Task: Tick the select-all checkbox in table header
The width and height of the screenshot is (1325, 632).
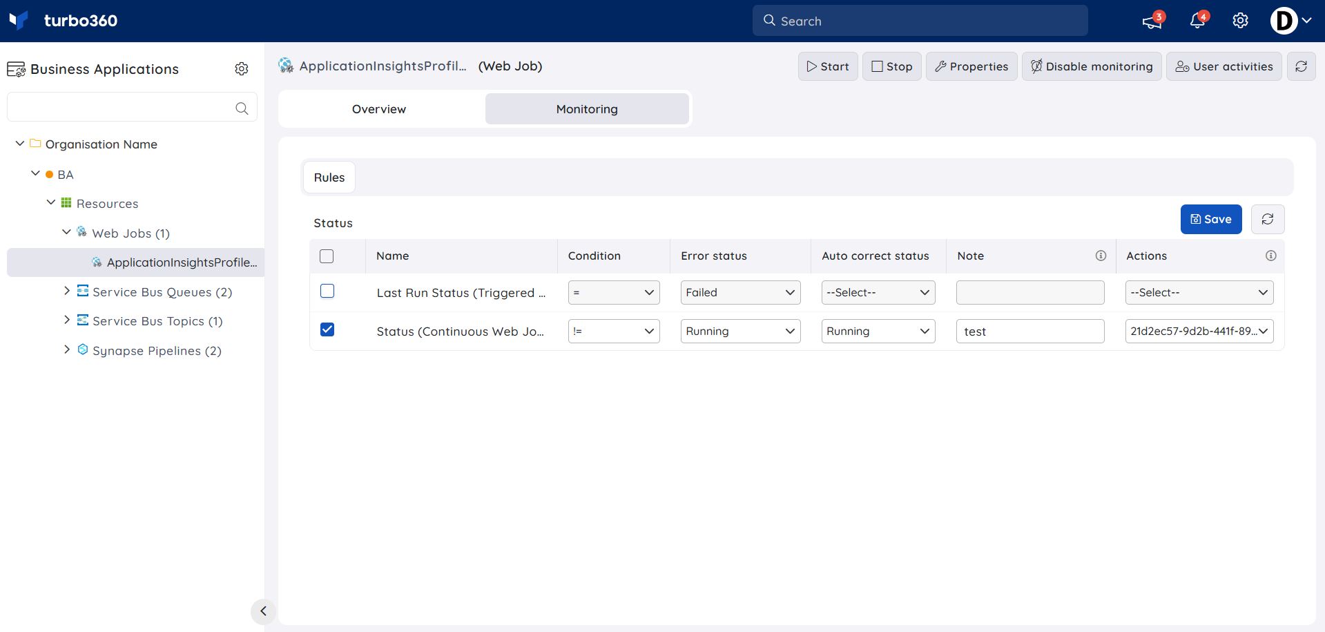Action: click(x=327, y=256)
